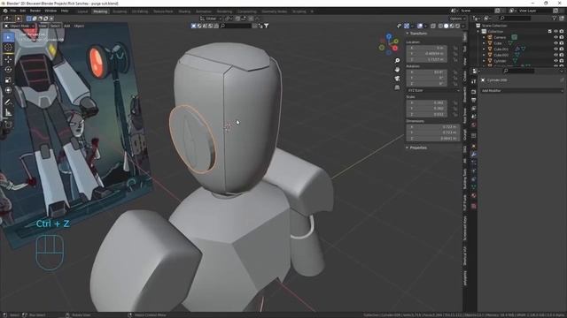Select the Annotate tool
Screen dimensions: 567x318
point(8,102)
